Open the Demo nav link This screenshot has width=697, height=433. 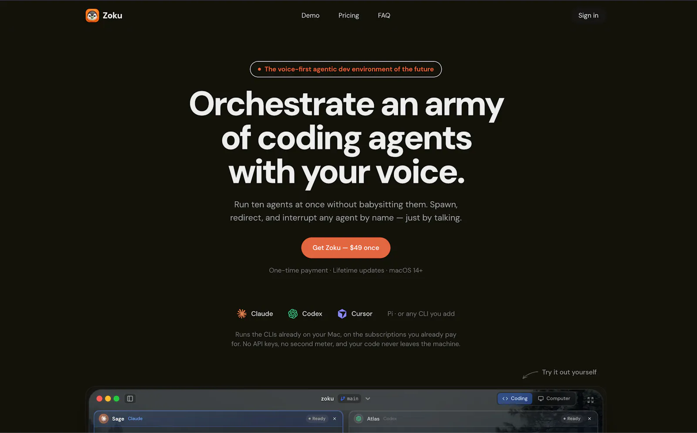pos(310,15)
